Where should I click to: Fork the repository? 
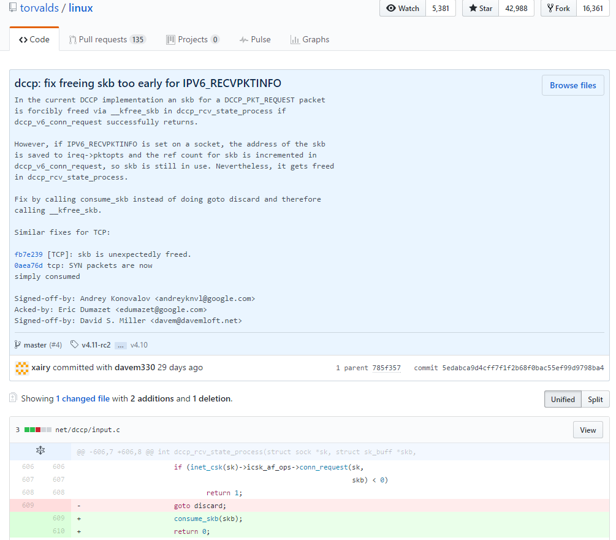click(x=558, y=8)
